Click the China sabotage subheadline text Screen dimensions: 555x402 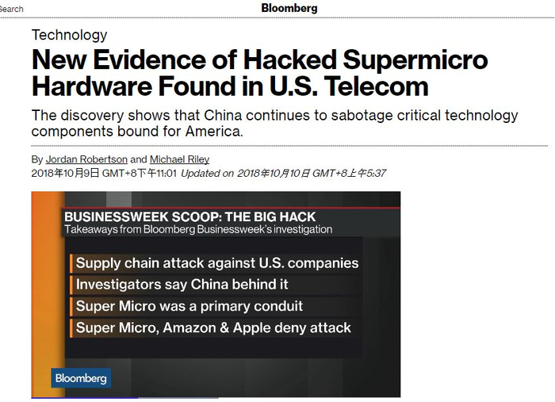pos(274,123)
